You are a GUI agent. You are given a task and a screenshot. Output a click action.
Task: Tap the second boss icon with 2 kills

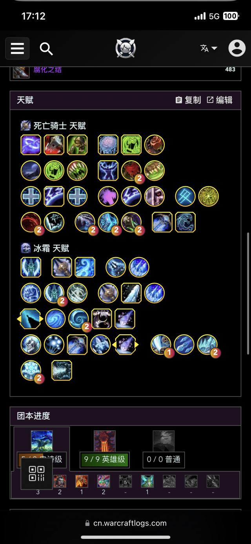coord(104,481)
